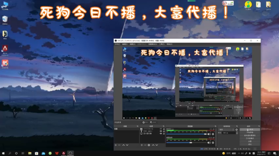Pop out the Scenes dock panel
Image resolution: width=279 pixels, height=156 pixels.
coord(137,126)
